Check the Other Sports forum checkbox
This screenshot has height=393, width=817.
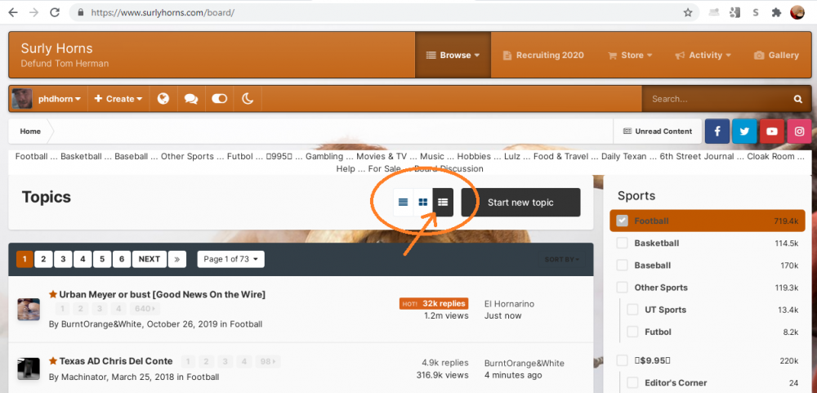tap(622, 288)
